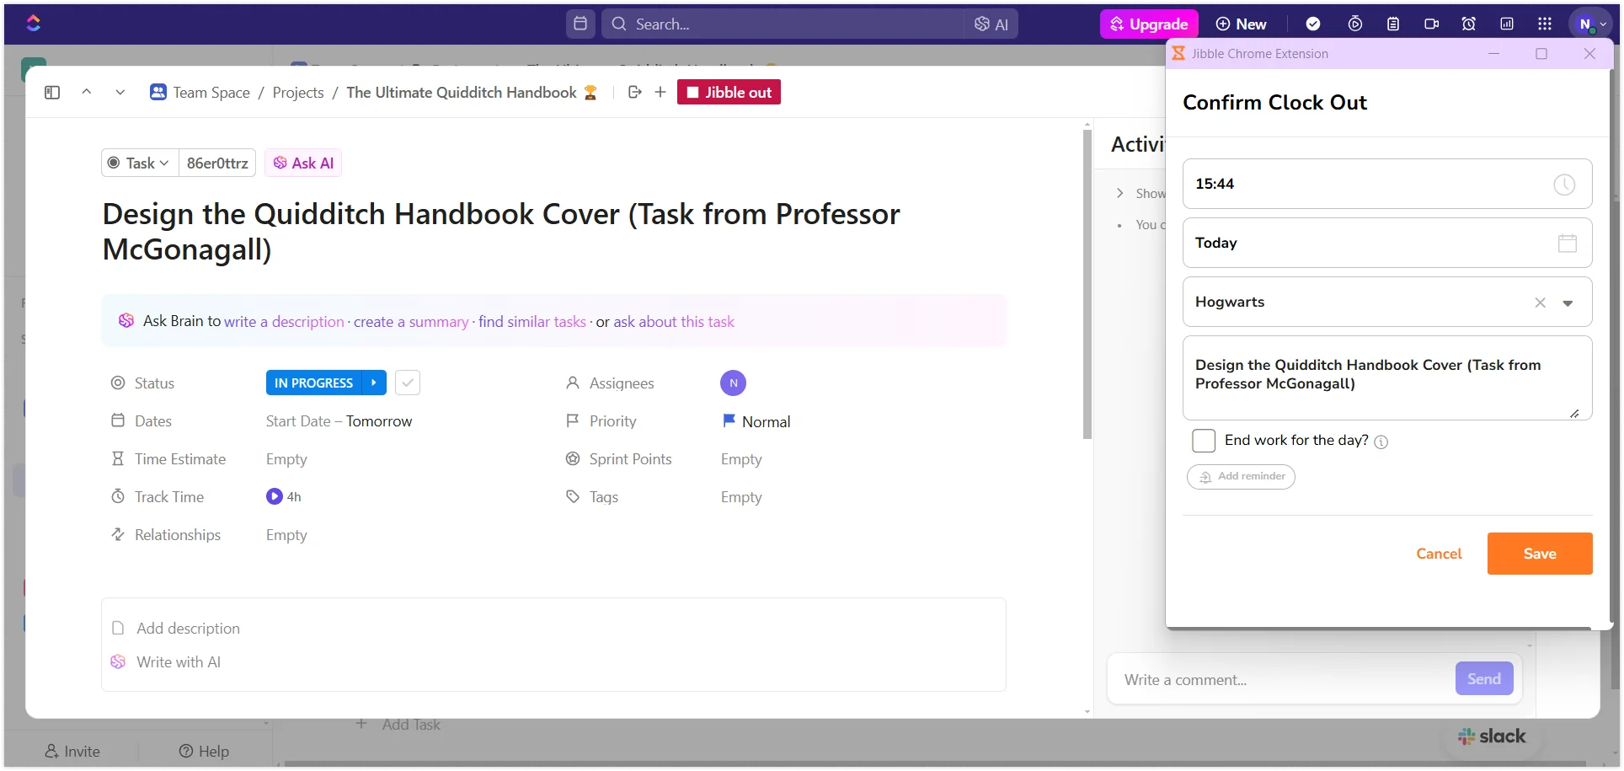This screenshot has height=771, width=1624.
Task: Click the clock icon in the time field
Action: click(x=1563, y=185)
